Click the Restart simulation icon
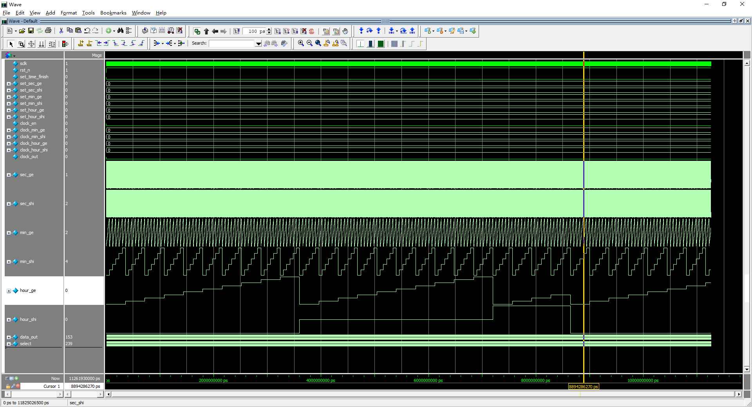 click(x=237, y=31)
